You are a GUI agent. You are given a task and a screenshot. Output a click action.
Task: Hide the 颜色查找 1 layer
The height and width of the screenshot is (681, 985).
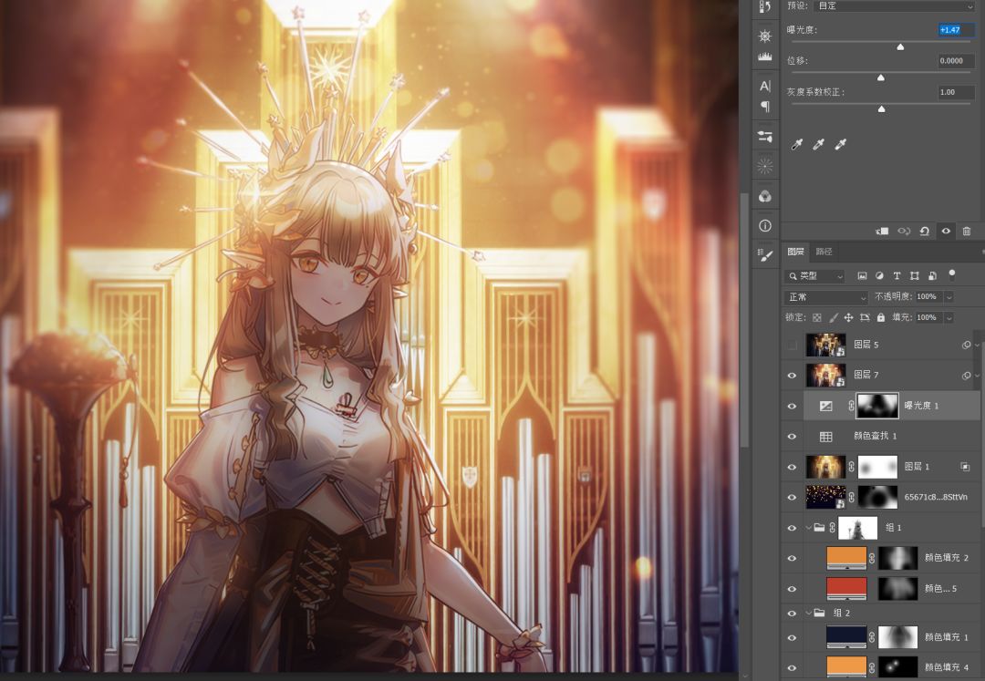[792, 437]
